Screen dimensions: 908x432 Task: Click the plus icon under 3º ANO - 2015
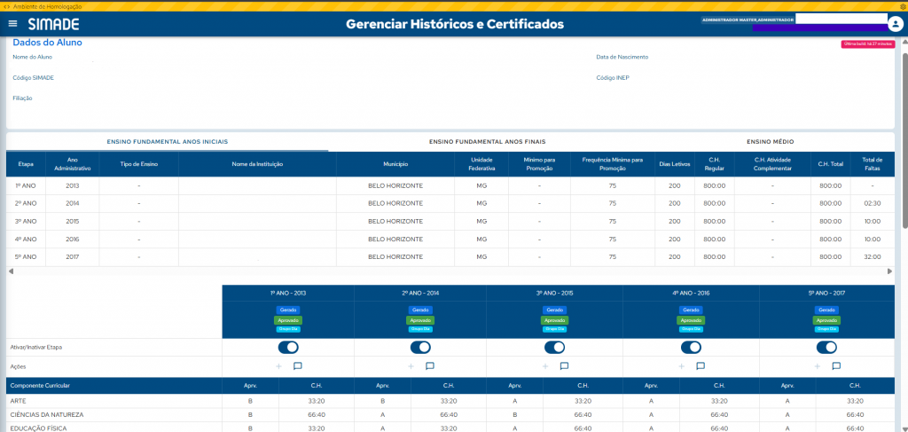546,365
